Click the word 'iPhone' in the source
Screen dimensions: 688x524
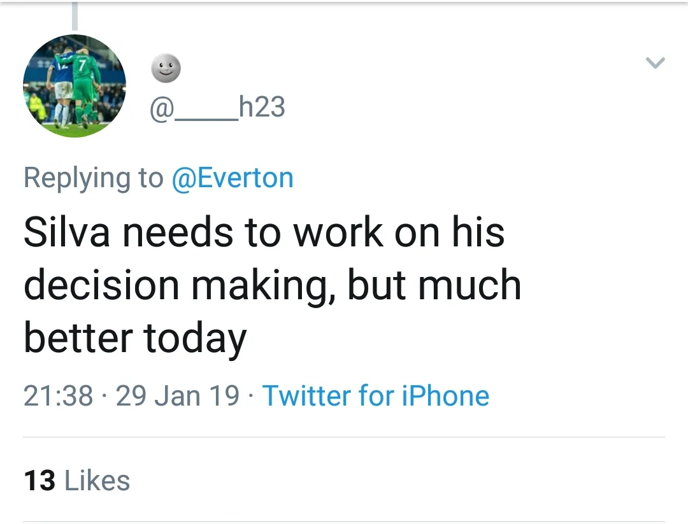(445, 395)
